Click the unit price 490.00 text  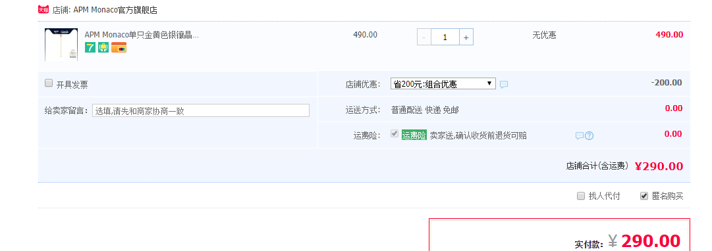(365, 35)
